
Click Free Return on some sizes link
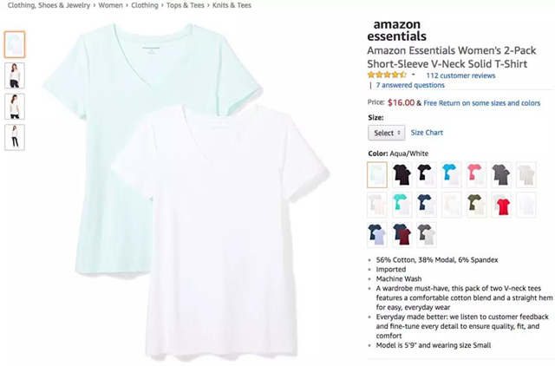(482, 103)
